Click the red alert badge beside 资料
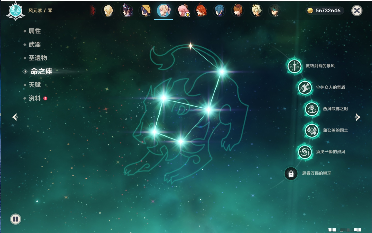The image size is (372, 233). pyautogui.click(x=45, y=98)
